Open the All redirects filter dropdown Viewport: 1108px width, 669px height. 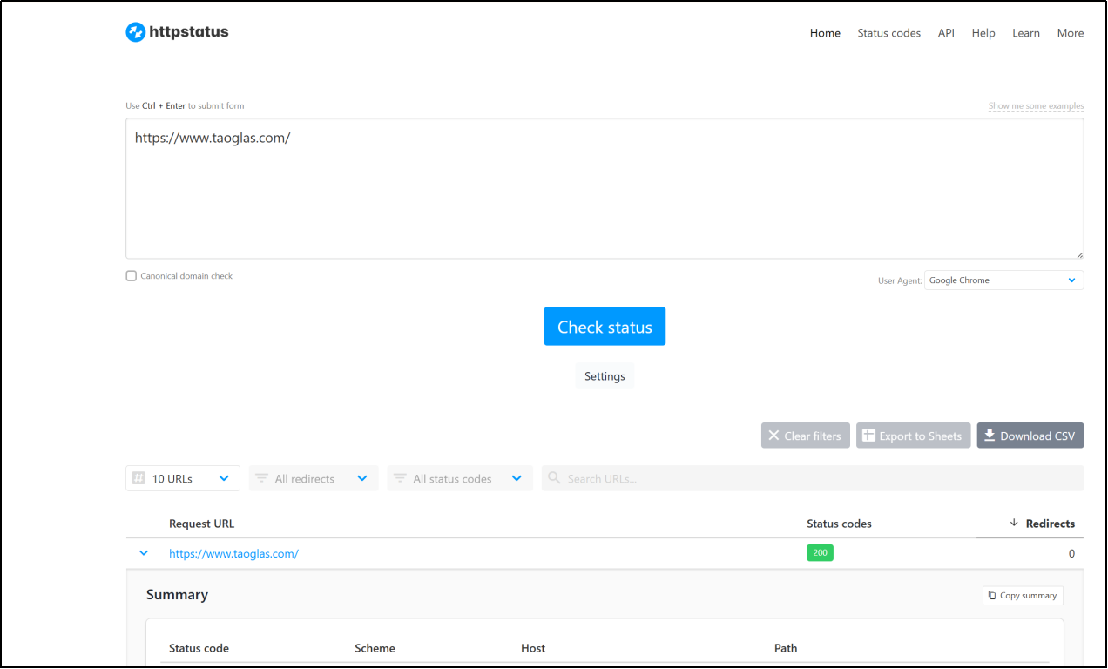(314, 478)
